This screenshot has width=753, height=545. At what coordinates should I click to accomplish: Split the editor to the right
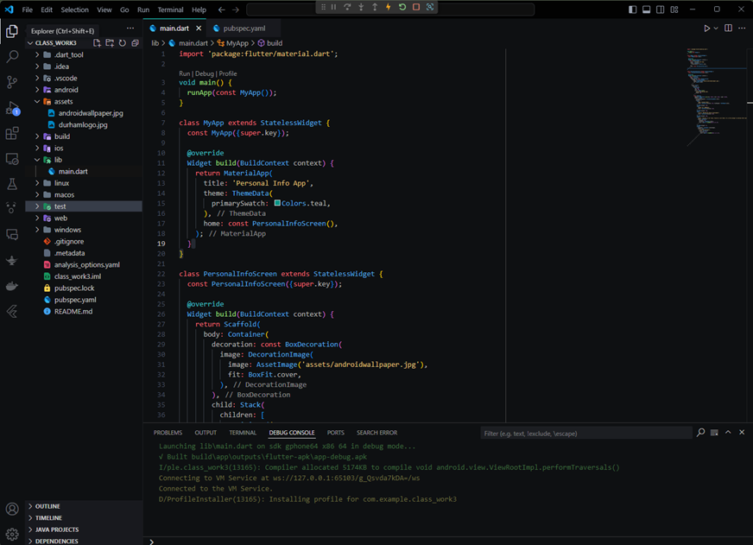click(x=729, y=28)
